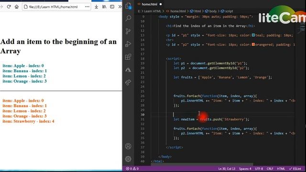306x172 pixels.
Task: Click Learn HTML in breadcrumb
Action: 153,11
